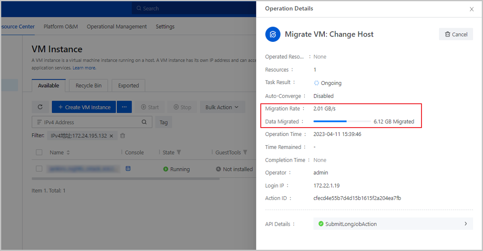This screenshot has height=251, width=483.
Task: Click the State column filter icon
Action: pos(179,152)
